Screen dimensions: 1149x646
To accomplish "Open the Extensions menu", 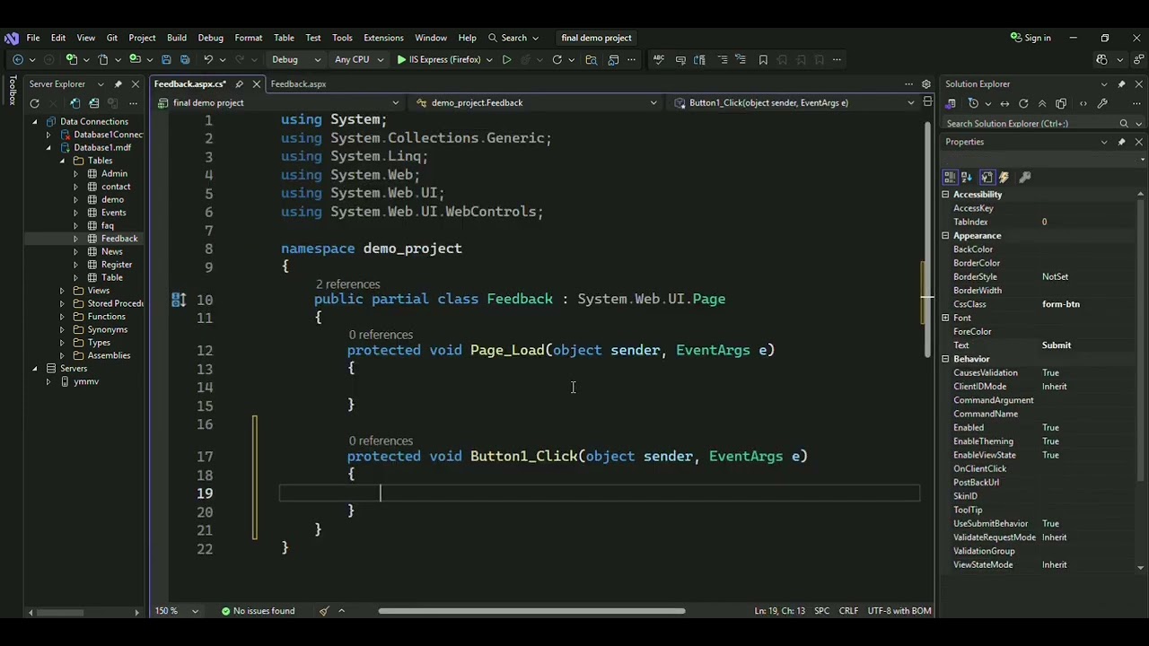I will pos(383,38).
